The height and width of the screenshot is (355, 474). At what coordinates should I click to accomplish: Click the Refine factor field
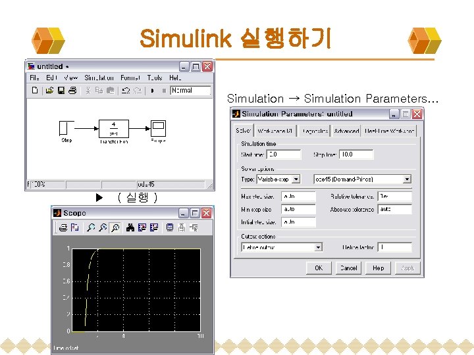pos(395,248)
